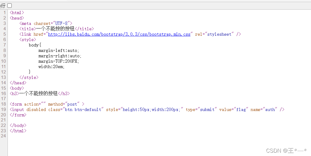Click the "flag" value attribute
This screenshot has width=311, height=156.
(x=241, y=109)
